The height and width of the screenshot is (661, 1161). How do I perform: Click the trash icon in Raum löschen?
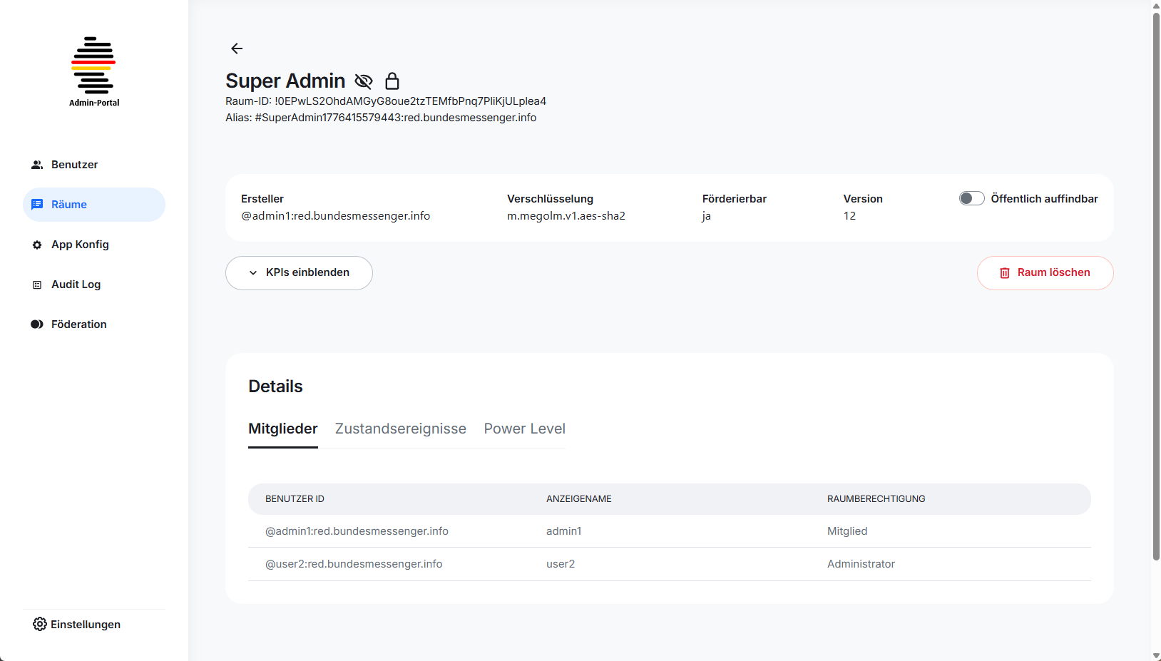click(x=1005, y=273)
